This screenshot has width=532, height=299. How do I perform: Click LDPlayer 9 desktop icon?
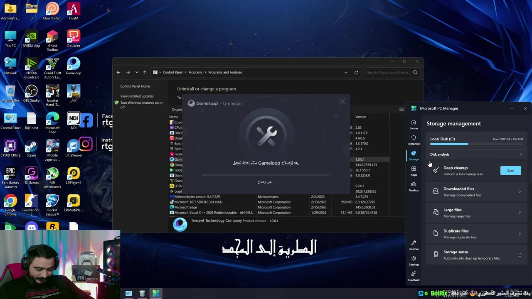pyautogui.click(x=74, y=176)
